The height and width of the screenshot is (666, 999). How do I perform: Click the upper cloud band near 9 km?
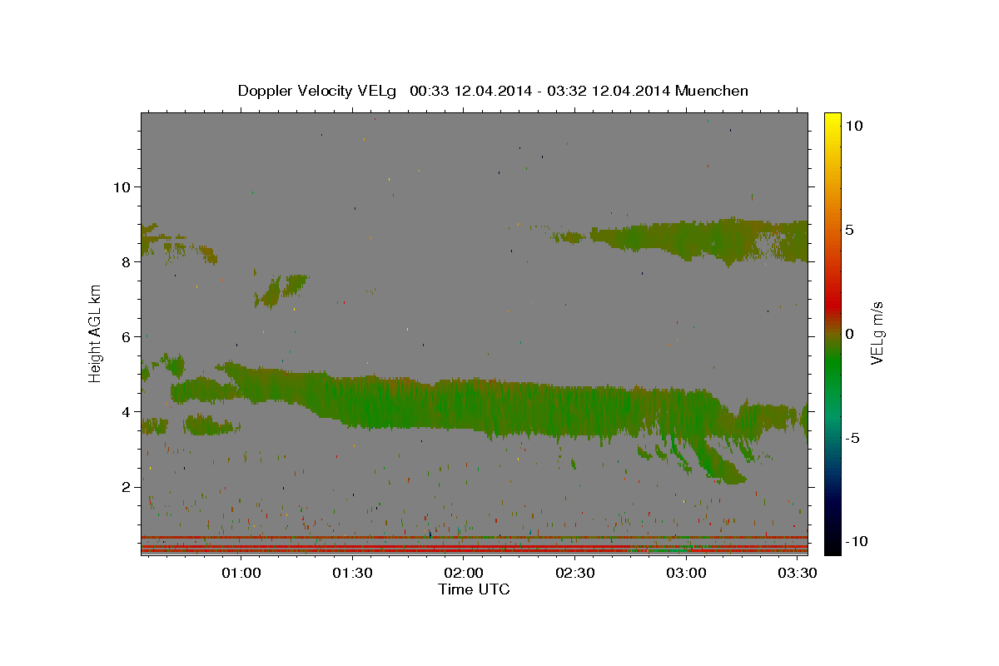pyautogui.click(x=699, y=238)
